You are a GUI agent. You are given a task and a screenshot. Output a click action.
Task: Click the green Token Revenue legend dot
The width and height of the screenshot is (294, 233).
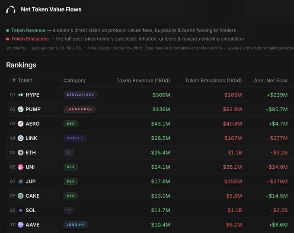[7, 31]
